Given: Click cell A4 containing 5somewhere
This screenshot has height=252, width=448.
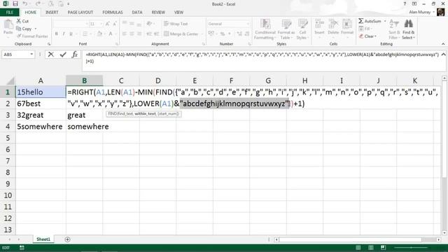Looking at the screenshot, I should [41, 126].
